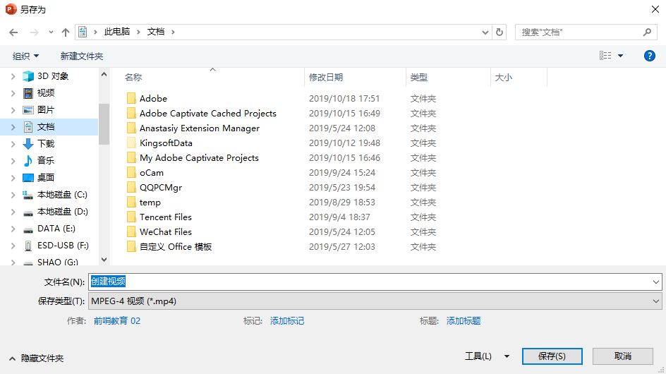Select the temp folder
The height and width of the screenshot is (374, 666).
(150, 203)
